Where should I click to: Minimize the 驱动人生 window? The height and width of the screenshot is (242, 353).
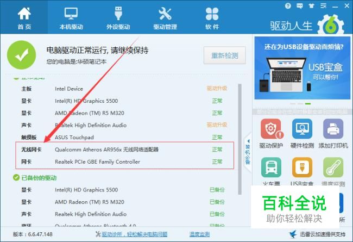(335, 7)
